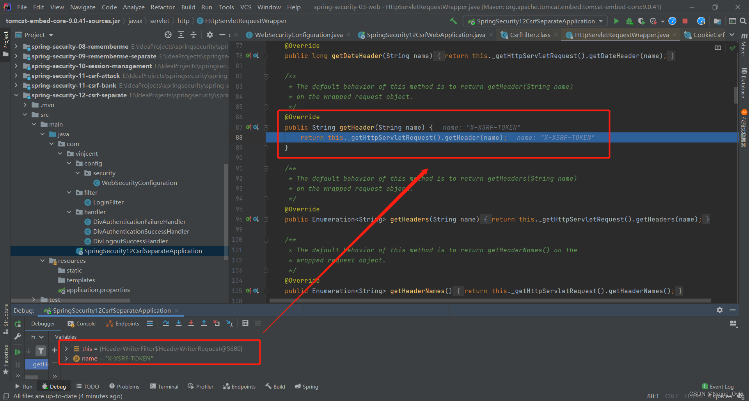Click Collapse All icon in the Project panel header
This screenshot has width=749, height=401.
pyautogui.click(x=193, y=35)
